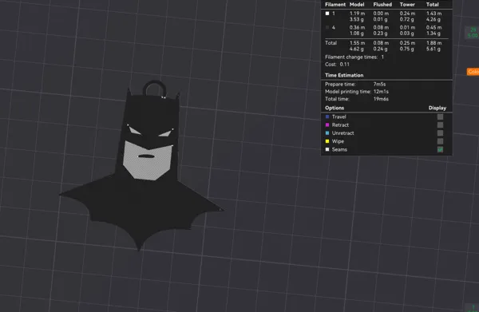Viewport: 479px width, 312px height.
Task: Click white Seams color swatch
Action: 327,149
